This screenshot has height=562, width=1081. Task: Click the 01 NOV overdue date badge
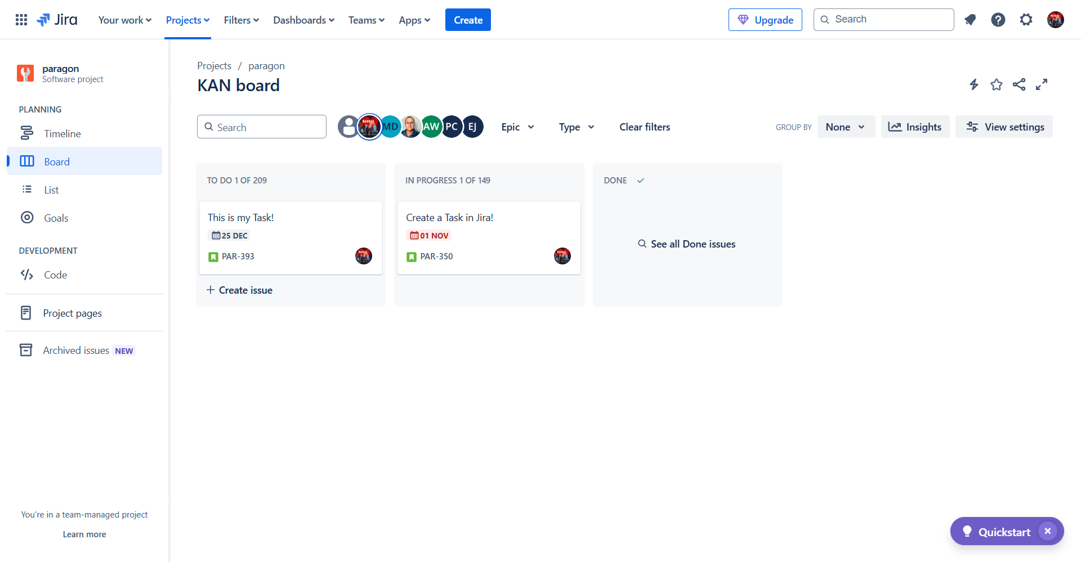point(428,236)
